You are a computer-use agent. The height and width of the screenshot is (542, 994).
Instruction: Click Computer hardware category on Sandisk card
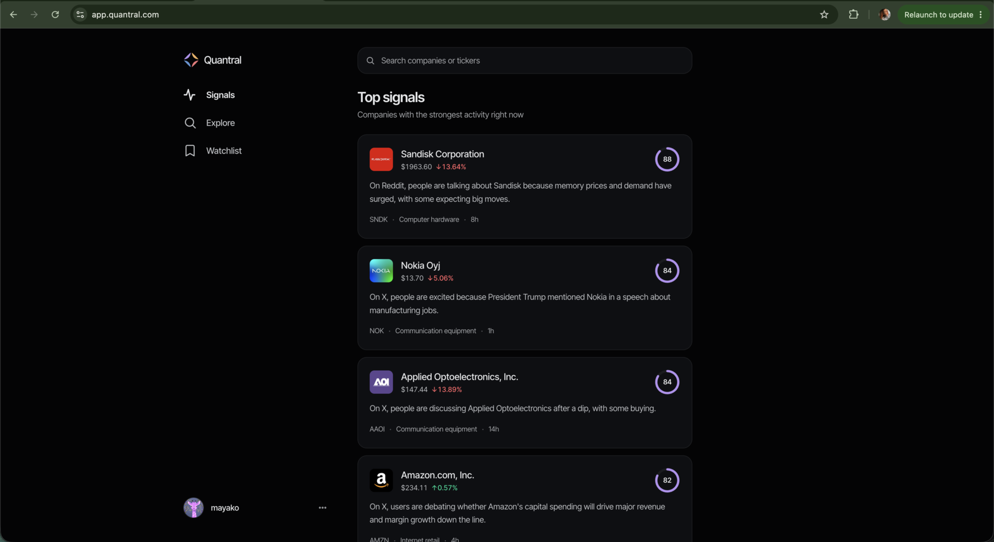tap(429, 219)
